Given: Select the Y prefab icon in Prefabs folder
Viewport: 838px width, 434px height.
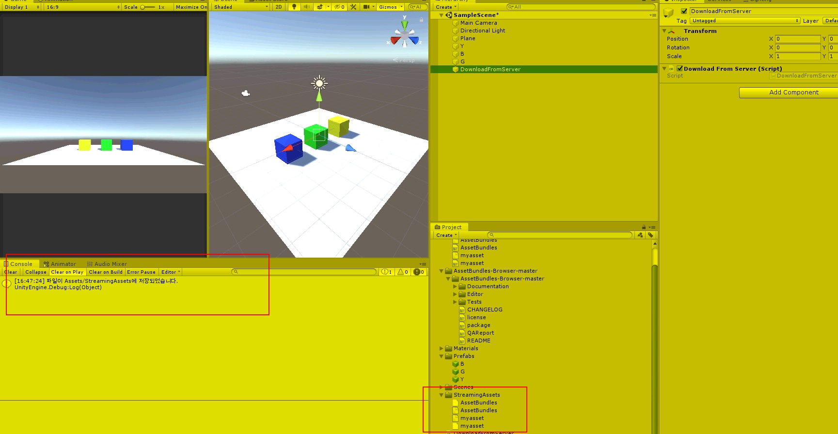Looking at the screenshot, I should tap(456, 379).
